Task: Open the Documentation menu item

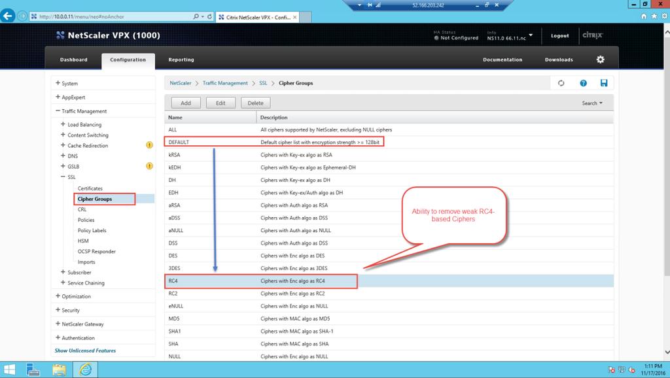Action: tap(502, 60)
